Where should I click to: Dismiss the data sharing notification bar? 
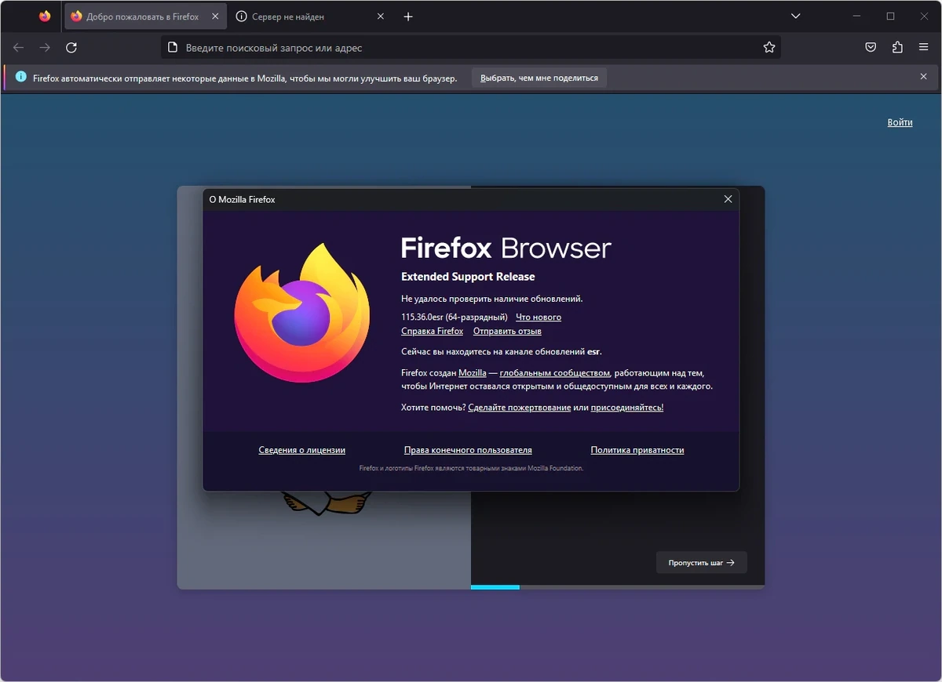[x=923, y=77]
